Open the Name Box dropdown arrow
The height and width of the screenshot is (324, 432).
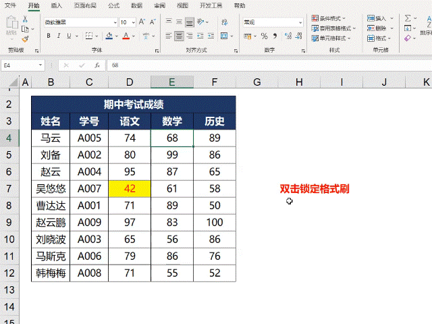click(x=40, y=65)
